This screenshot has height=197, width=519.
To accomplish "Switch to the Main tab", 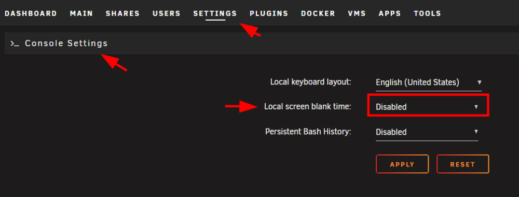I will (81, 13).
